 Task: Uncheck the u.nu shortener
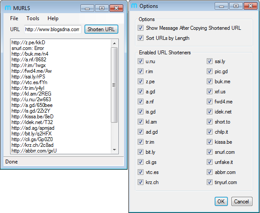click(x=140, y=61)
